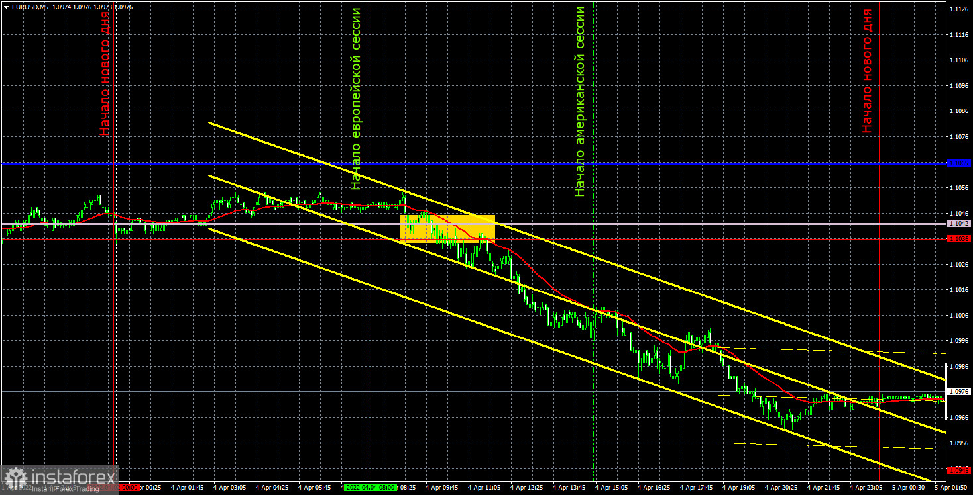Select the EURUSD,M5 symbol title text
Viewport: 973px width, 495px height.
click(29, 6)
